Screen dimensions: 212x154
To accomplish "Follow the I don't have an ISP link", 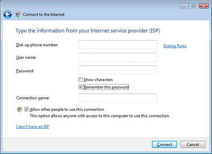I will (x=33, y=126).
